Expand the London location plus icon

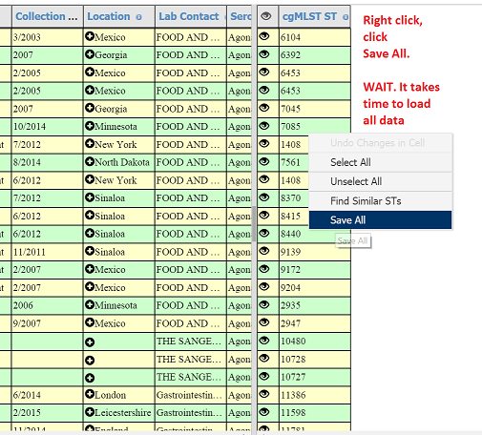(90, 394)
